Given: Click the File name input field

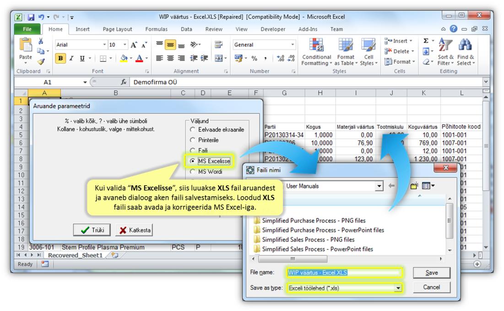Looking at the screenshot, I should pos(344,273).
